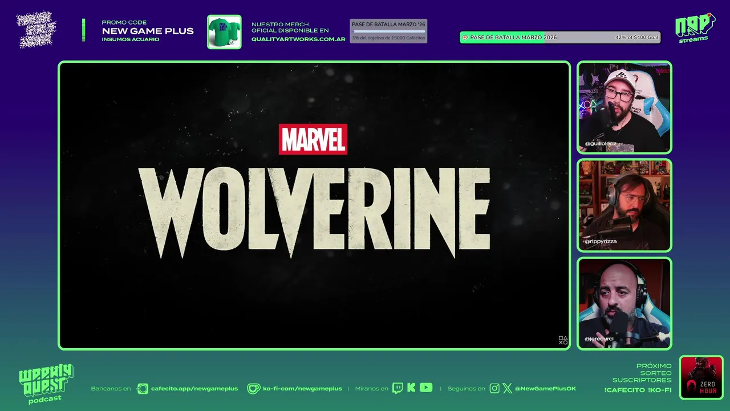This screenshot has width=730, height=411.
Task: Click the Ko-fi goal bar showing 42% of $400
Action: click(x=560, y=37)
